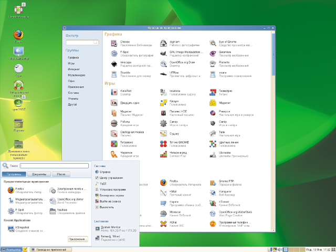Select Игры group in sidebar
This screenshot has height=252, width=336.
click(71, 64)
